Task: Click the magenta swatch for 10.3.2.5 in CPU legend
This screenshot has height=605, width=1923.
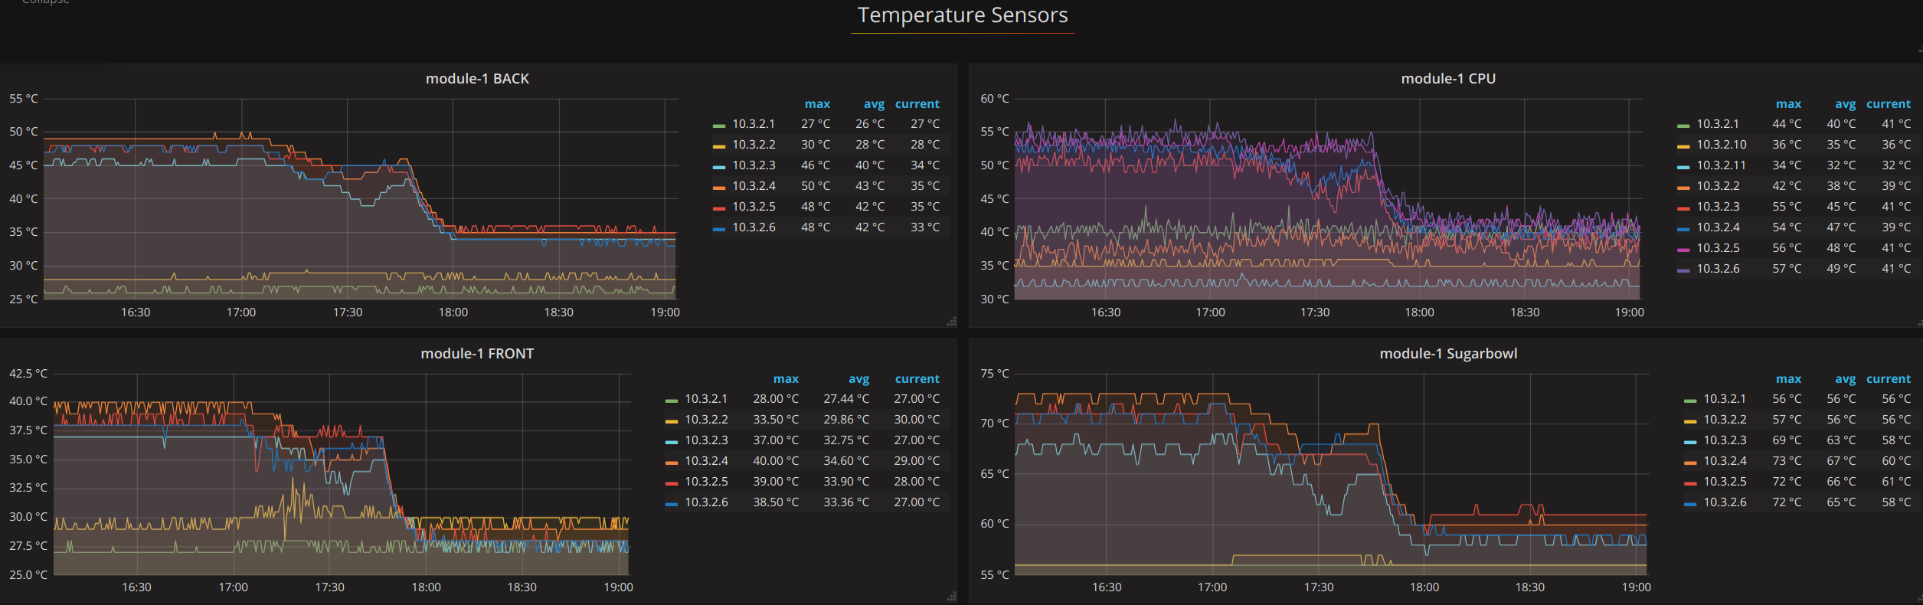Action: (1683, 249)
